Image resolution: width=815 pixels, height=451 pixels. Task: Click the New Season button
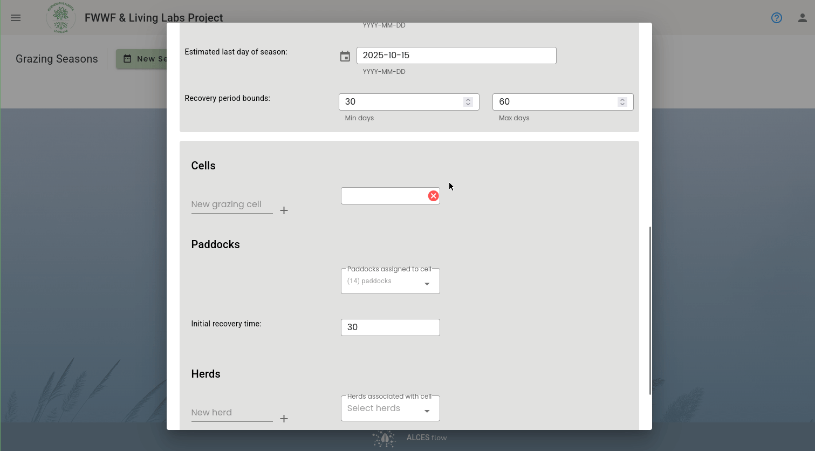[x=142, y=59]
